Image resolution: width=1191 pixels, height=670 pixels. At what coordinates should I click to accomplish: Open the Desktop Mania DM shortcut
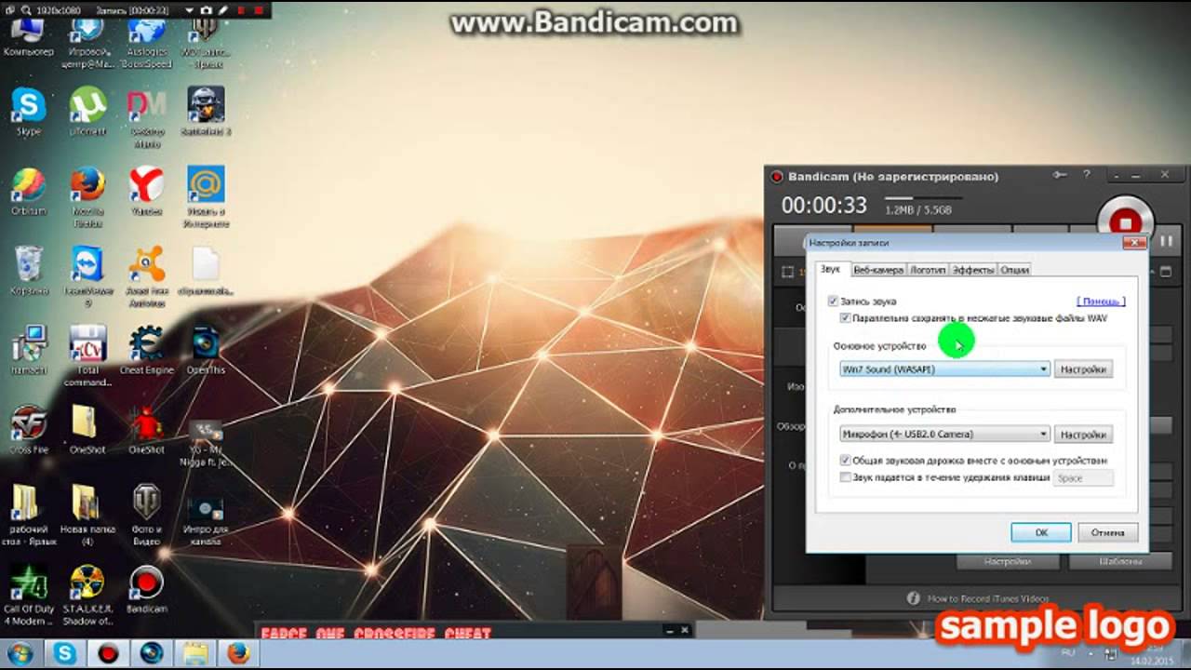(x=146, y=116)
